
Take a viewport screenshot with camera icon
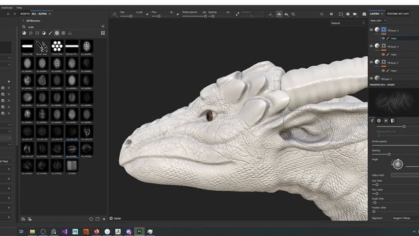pos(364,14)
